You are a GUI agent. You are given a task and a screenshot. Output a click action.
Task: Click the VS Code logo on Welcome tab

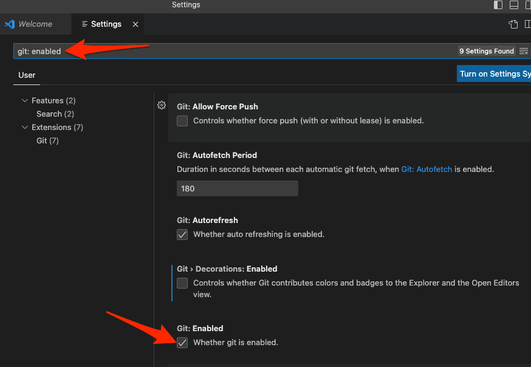(10, 24)
